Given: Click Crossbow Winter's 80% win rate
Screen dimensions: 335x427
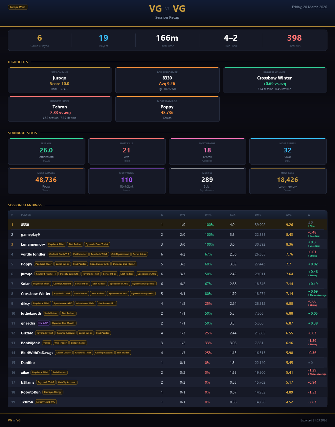Looking at the screenshot, I should pos(208,294).
